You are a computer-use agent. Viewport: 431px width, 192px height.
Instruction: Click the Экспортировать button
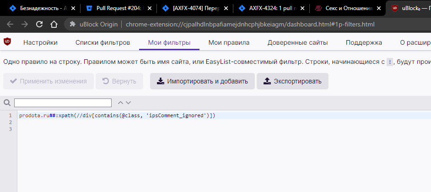(x=292, y=81)
